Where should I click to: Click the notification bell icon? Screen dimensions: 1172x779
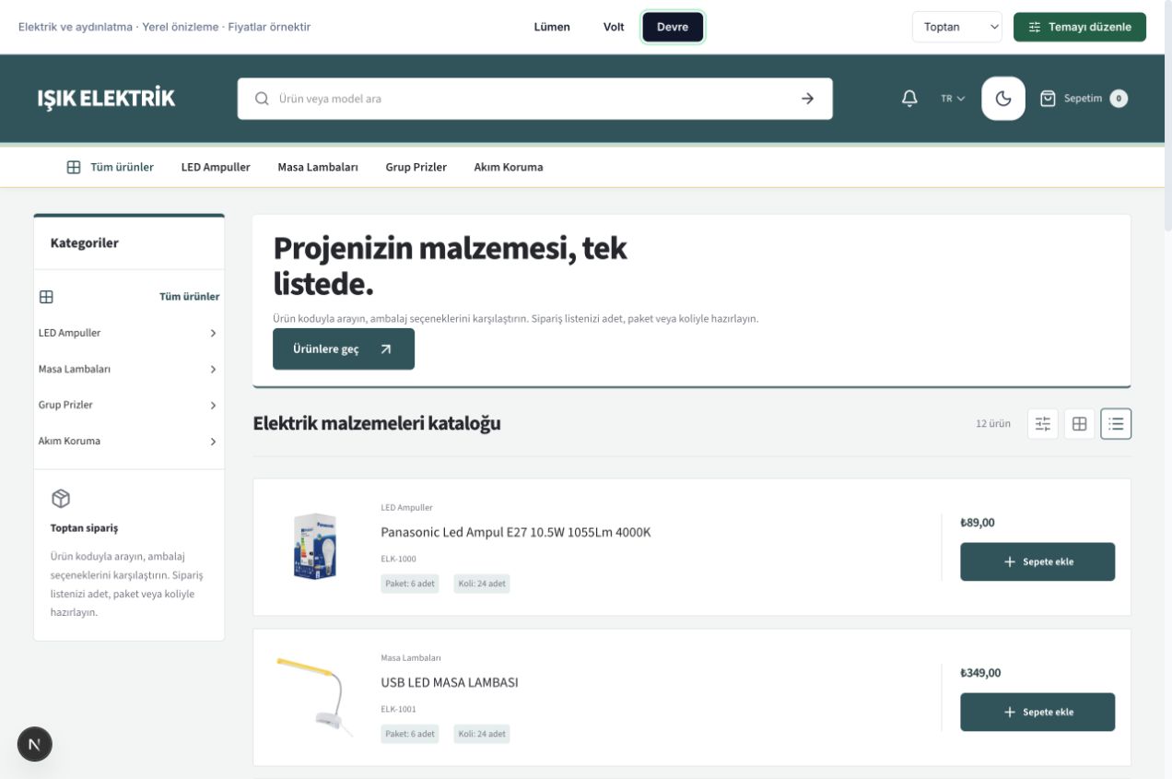click(909, 99)
